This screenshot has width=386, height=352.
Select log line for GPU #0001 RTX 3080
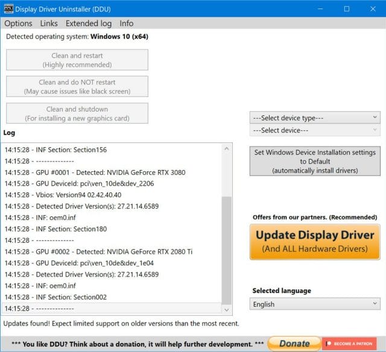[x=112, y=172]
